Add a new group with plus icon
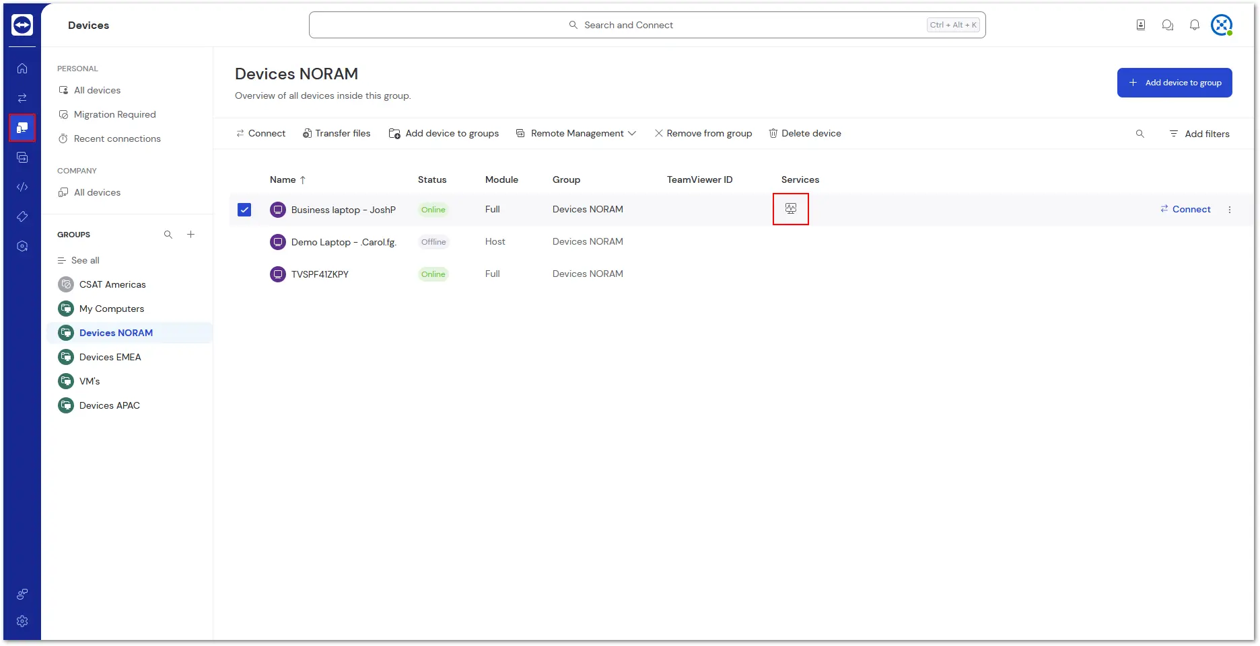1260x646 pixels. (x=191, y=235)
